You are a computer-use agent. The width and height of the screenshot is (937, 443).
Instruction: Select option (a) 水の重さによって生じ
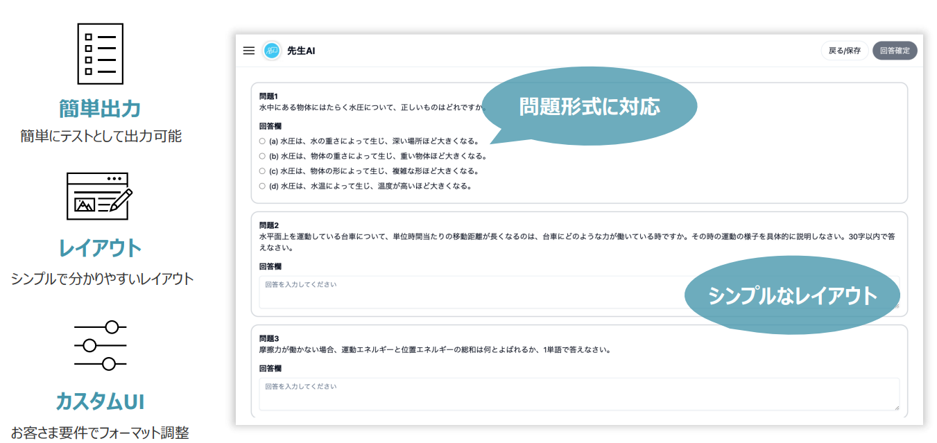262,141
